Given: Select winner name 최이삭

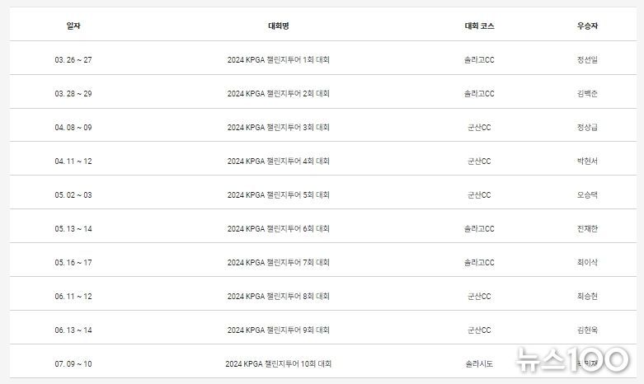Looking at the screenshot, I should [587, 263].
